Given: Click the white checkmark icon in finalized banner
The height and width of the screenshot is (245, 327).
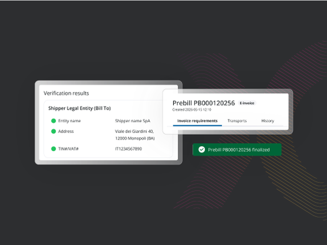Looking at the screenshot, I should pos(202,150).
